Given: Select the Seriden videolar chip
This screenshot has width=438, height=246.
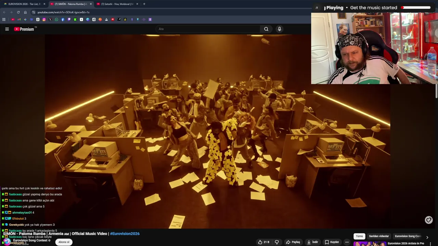Looking at the screenshot, I should pos(379,236).
